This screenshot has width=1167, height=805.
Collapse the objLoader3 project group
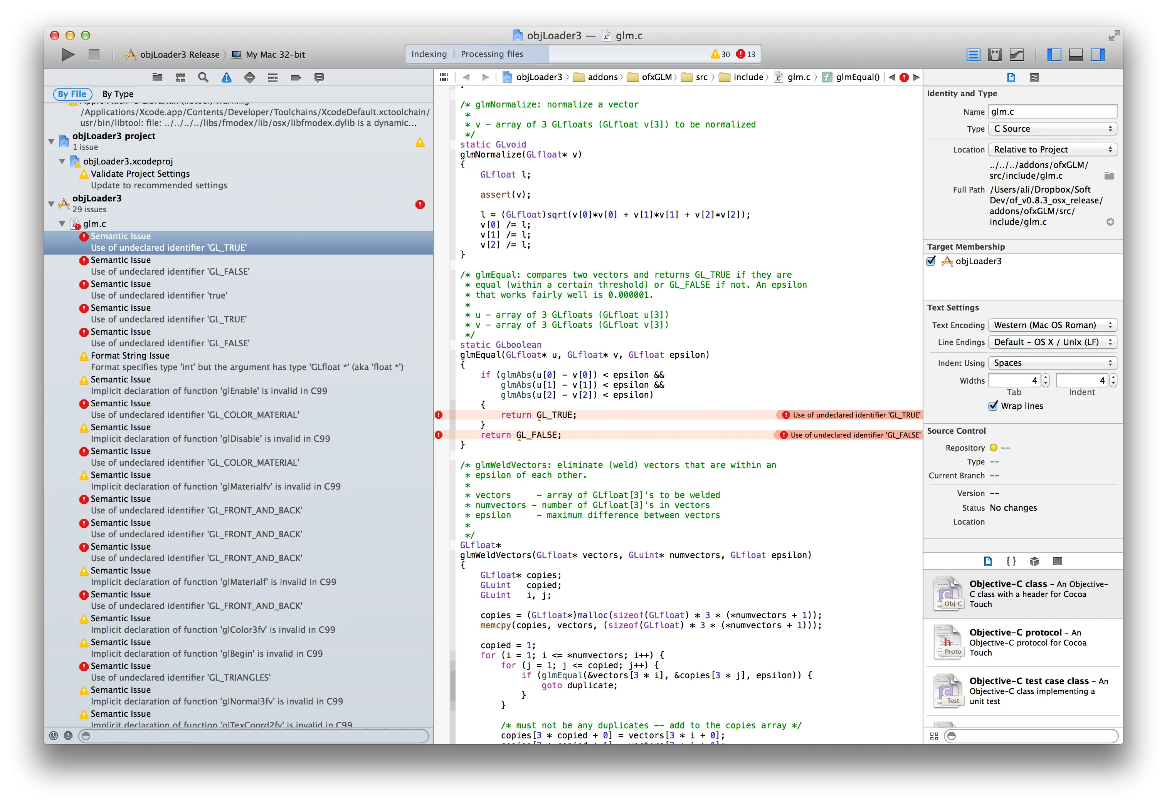52,142
